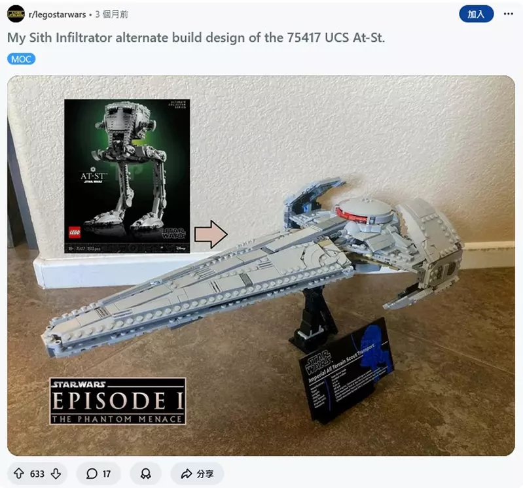View the 633 vote score
The image size is (523, 488).
[37, 474]
